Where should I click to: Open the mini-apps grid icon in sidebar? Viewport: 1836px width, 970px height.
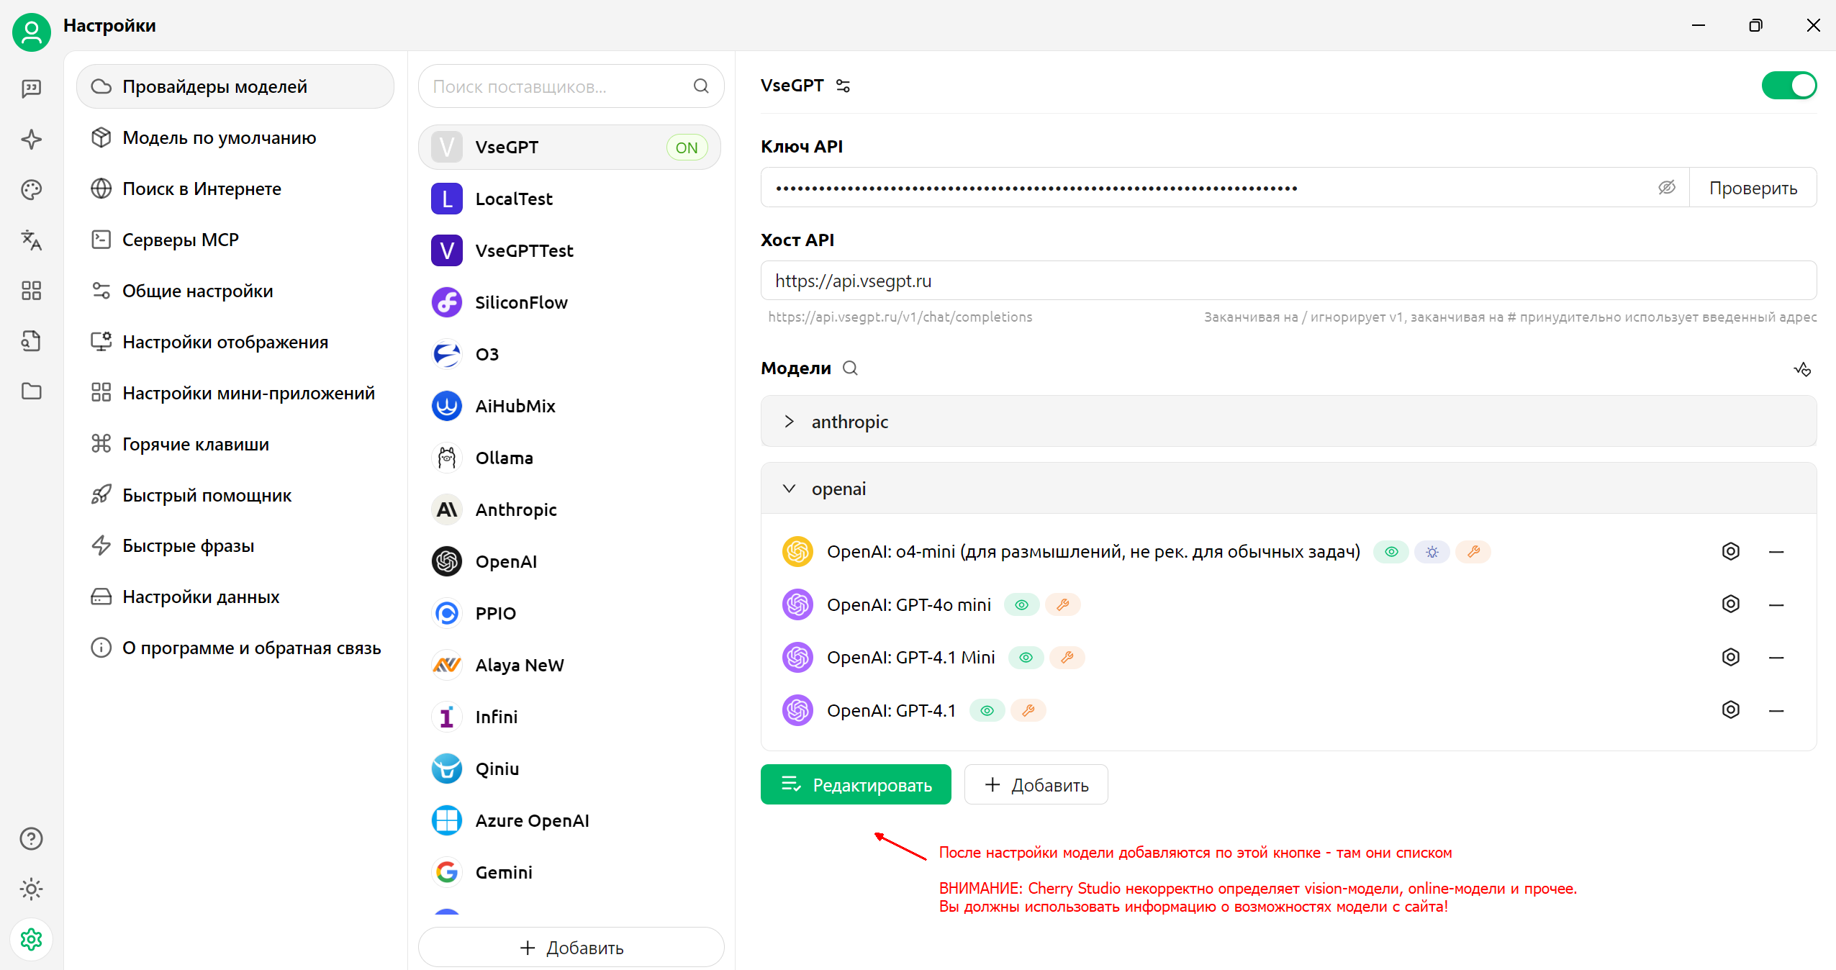pos(32,290)
